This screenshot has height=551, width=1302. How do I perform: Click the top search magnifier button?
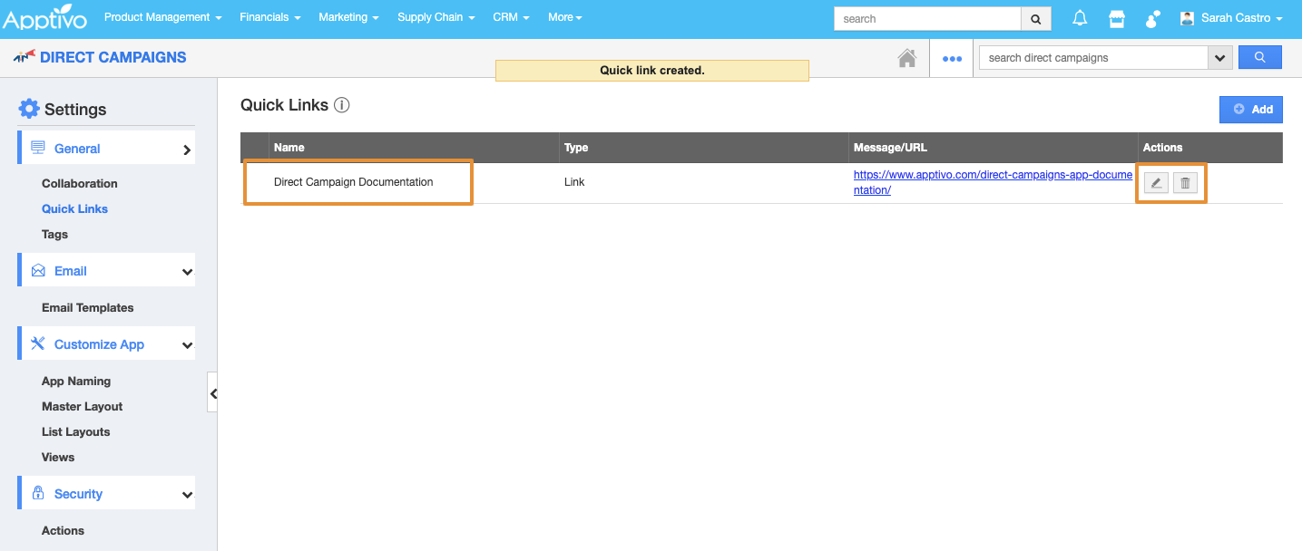tap(1035, 18)
